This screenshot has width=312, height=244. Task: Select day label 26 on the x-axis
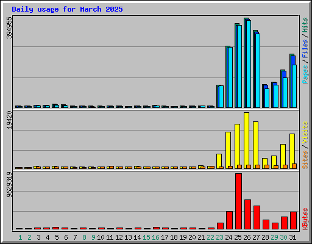[x=247, y=237]
